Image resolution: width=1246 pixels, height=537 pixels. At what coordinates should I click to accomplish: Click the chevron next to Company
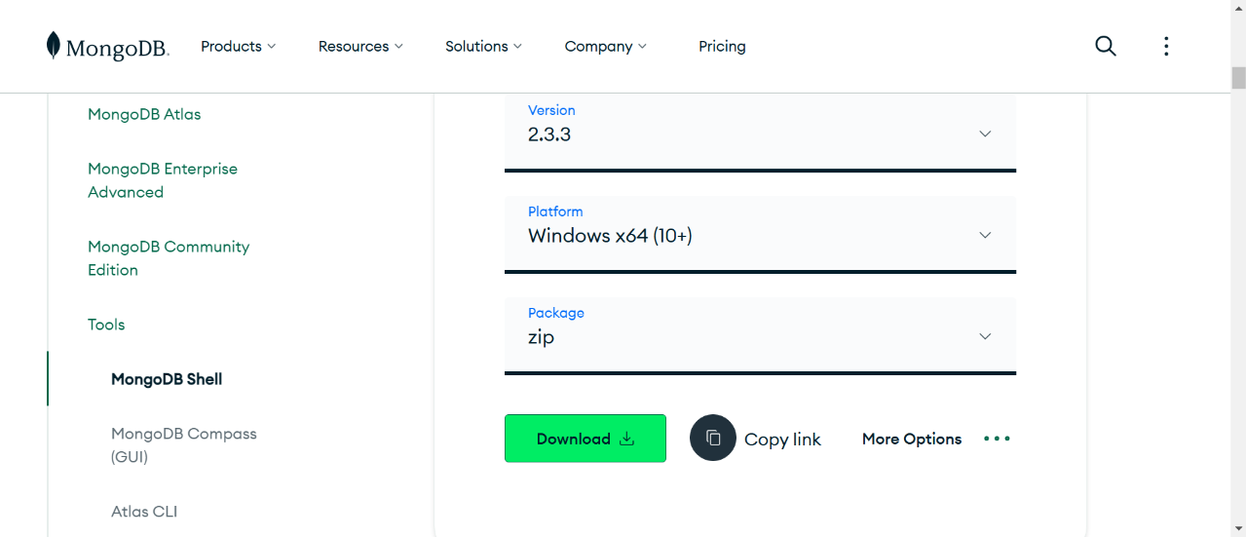(642, 46)
